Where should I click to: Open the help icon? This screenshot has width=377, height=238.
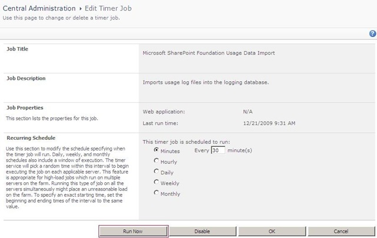point(372,33)
